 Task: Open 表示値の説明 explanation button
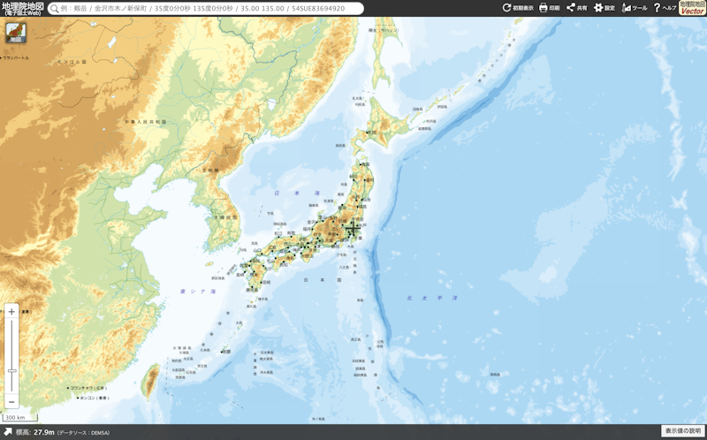(x=682, y=431)
